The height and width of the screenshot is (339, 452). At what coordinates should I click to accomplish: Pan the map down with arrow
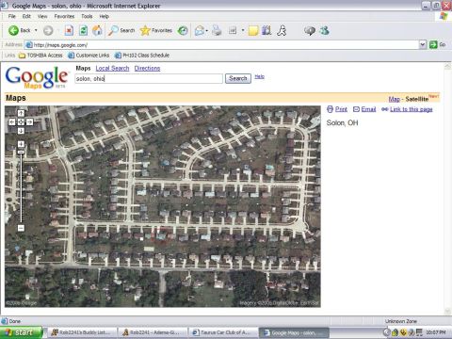click(x=21, y=131)
